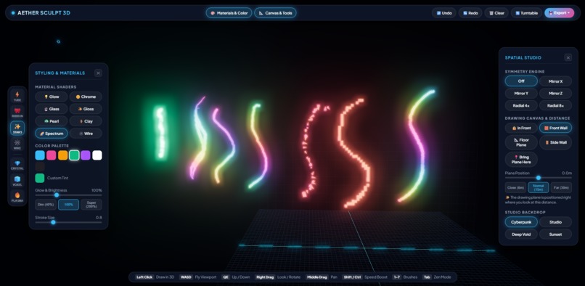Pick the white palette swatch
The height and width of the screenshot is (286, 585).
coord(97,155)
